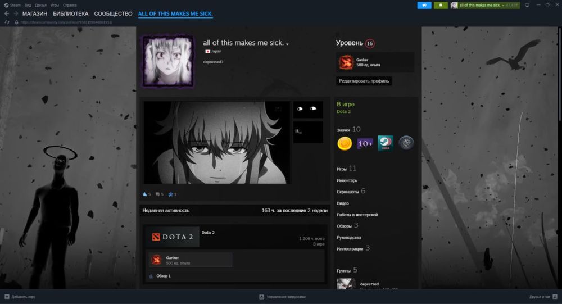This screenshot has width=562, height=304.
Task: Switch to the МАГАЗИН tab
Action: click(x=35, y=13)
